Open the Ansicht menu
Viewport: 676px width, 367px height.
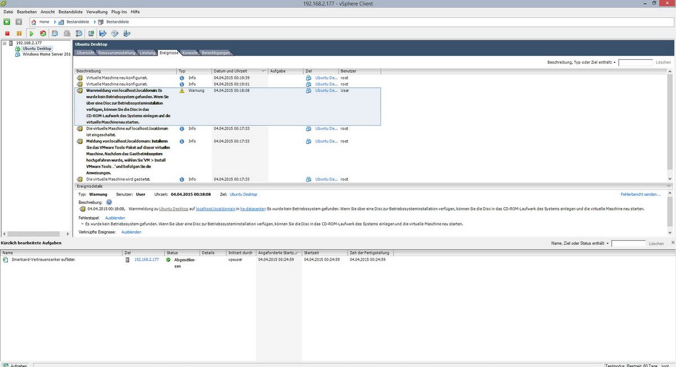(x=48, y=11)
